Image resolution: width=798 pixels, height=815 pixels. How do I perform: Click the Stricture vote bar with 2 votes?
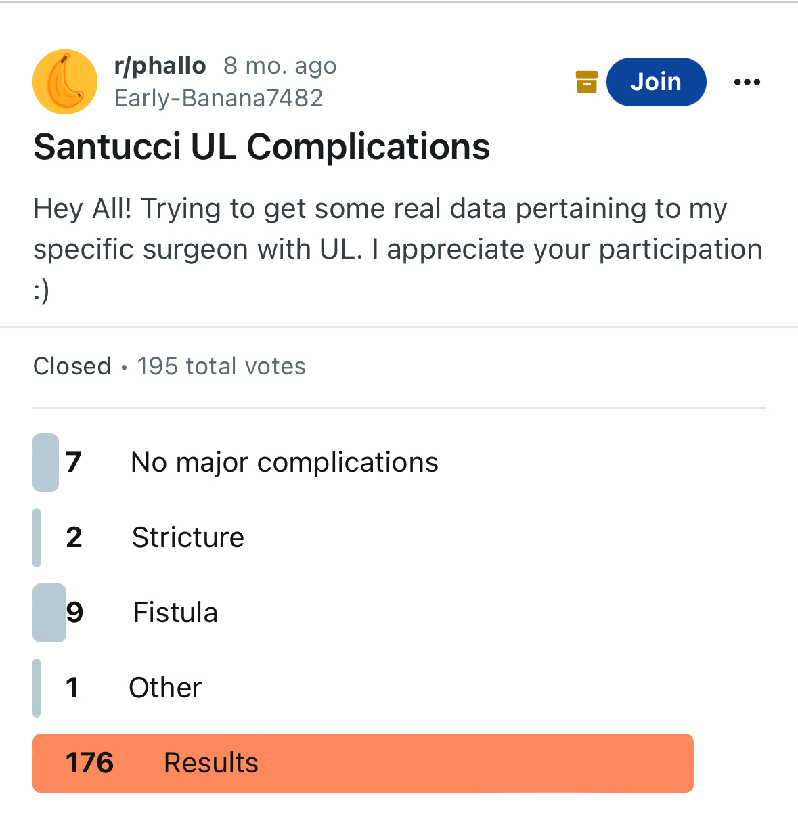pyautogui.click(x=37, y=537)
